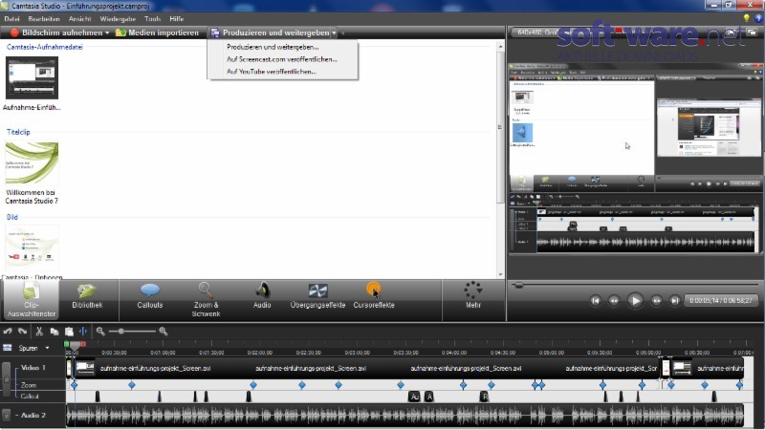Click the rewind button in the preview
765x430 pixels.
click(614, 301)
